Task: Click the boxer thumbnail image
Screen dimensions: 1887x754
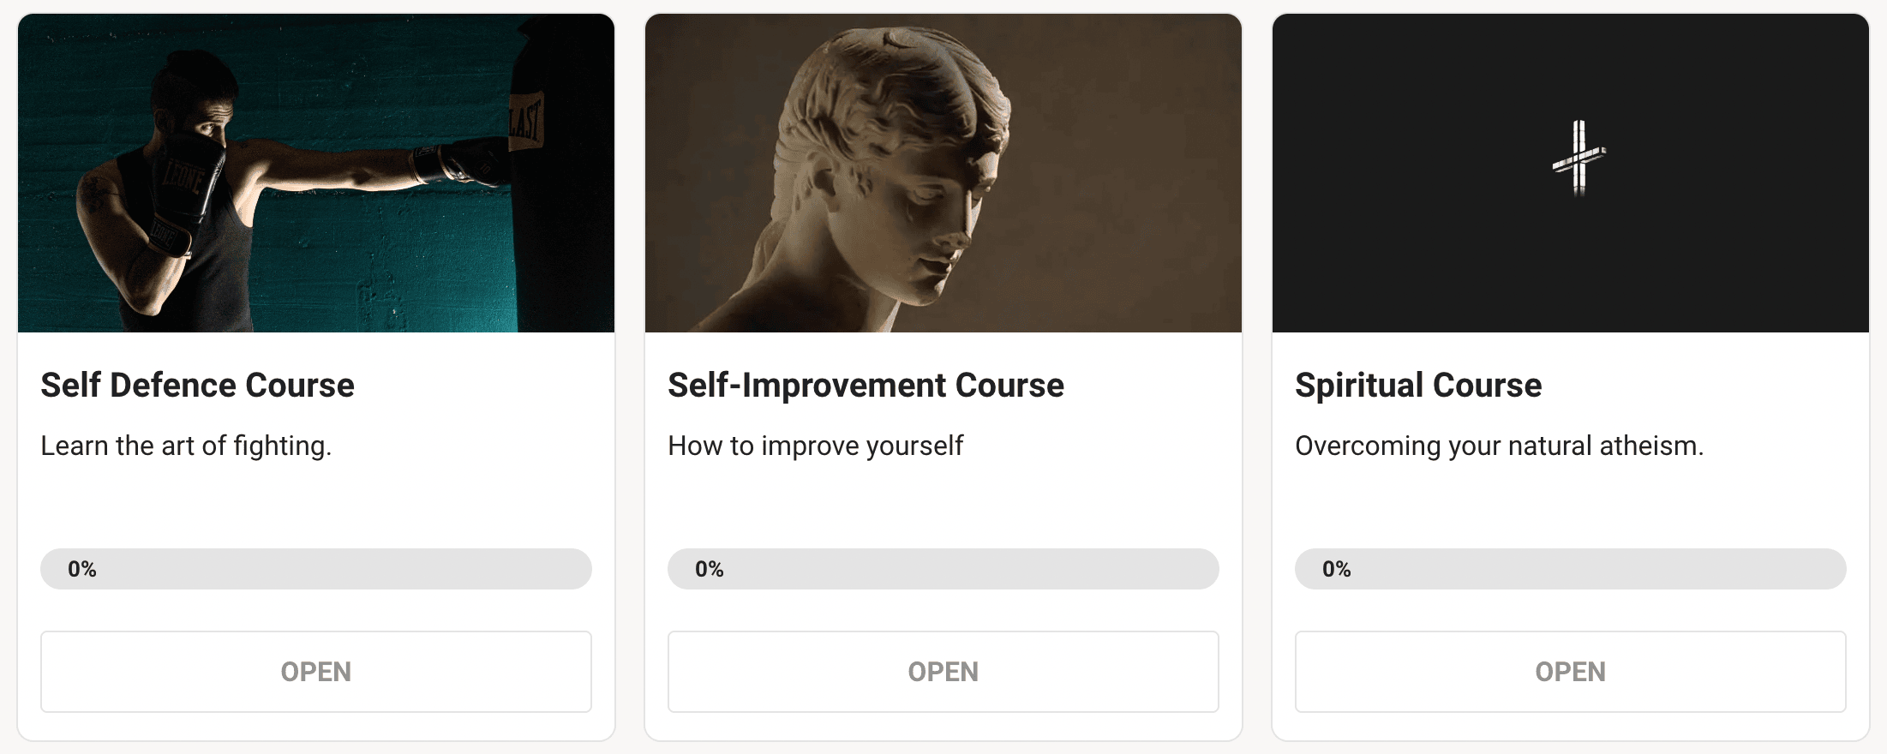Action: pos(257,173)
